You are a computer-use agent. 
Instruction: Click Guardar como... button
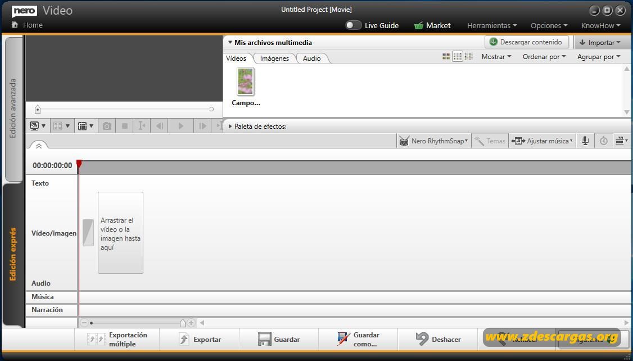point(358,339)
